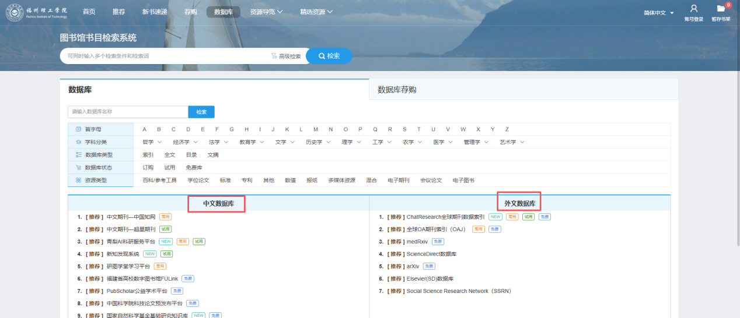Open the 简体中文 language dropdown
The width and height of the screenshot is (740, 318).
tap(659, 13)
